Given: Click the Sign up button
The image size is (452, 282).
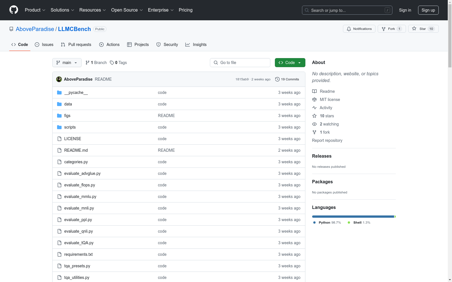Looking at the screenshot, I should click(x=428, y=10).
